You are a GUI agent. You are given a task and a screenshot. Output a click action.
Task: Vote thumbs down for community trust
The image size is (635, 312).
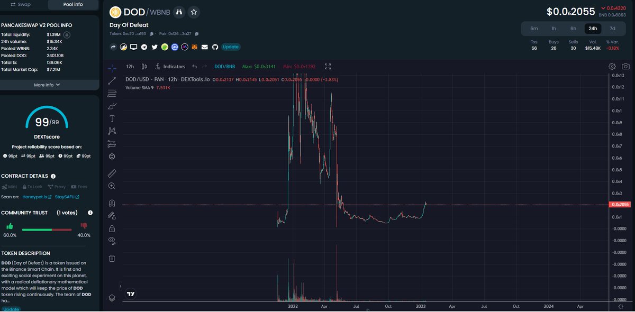pos(84,226)
